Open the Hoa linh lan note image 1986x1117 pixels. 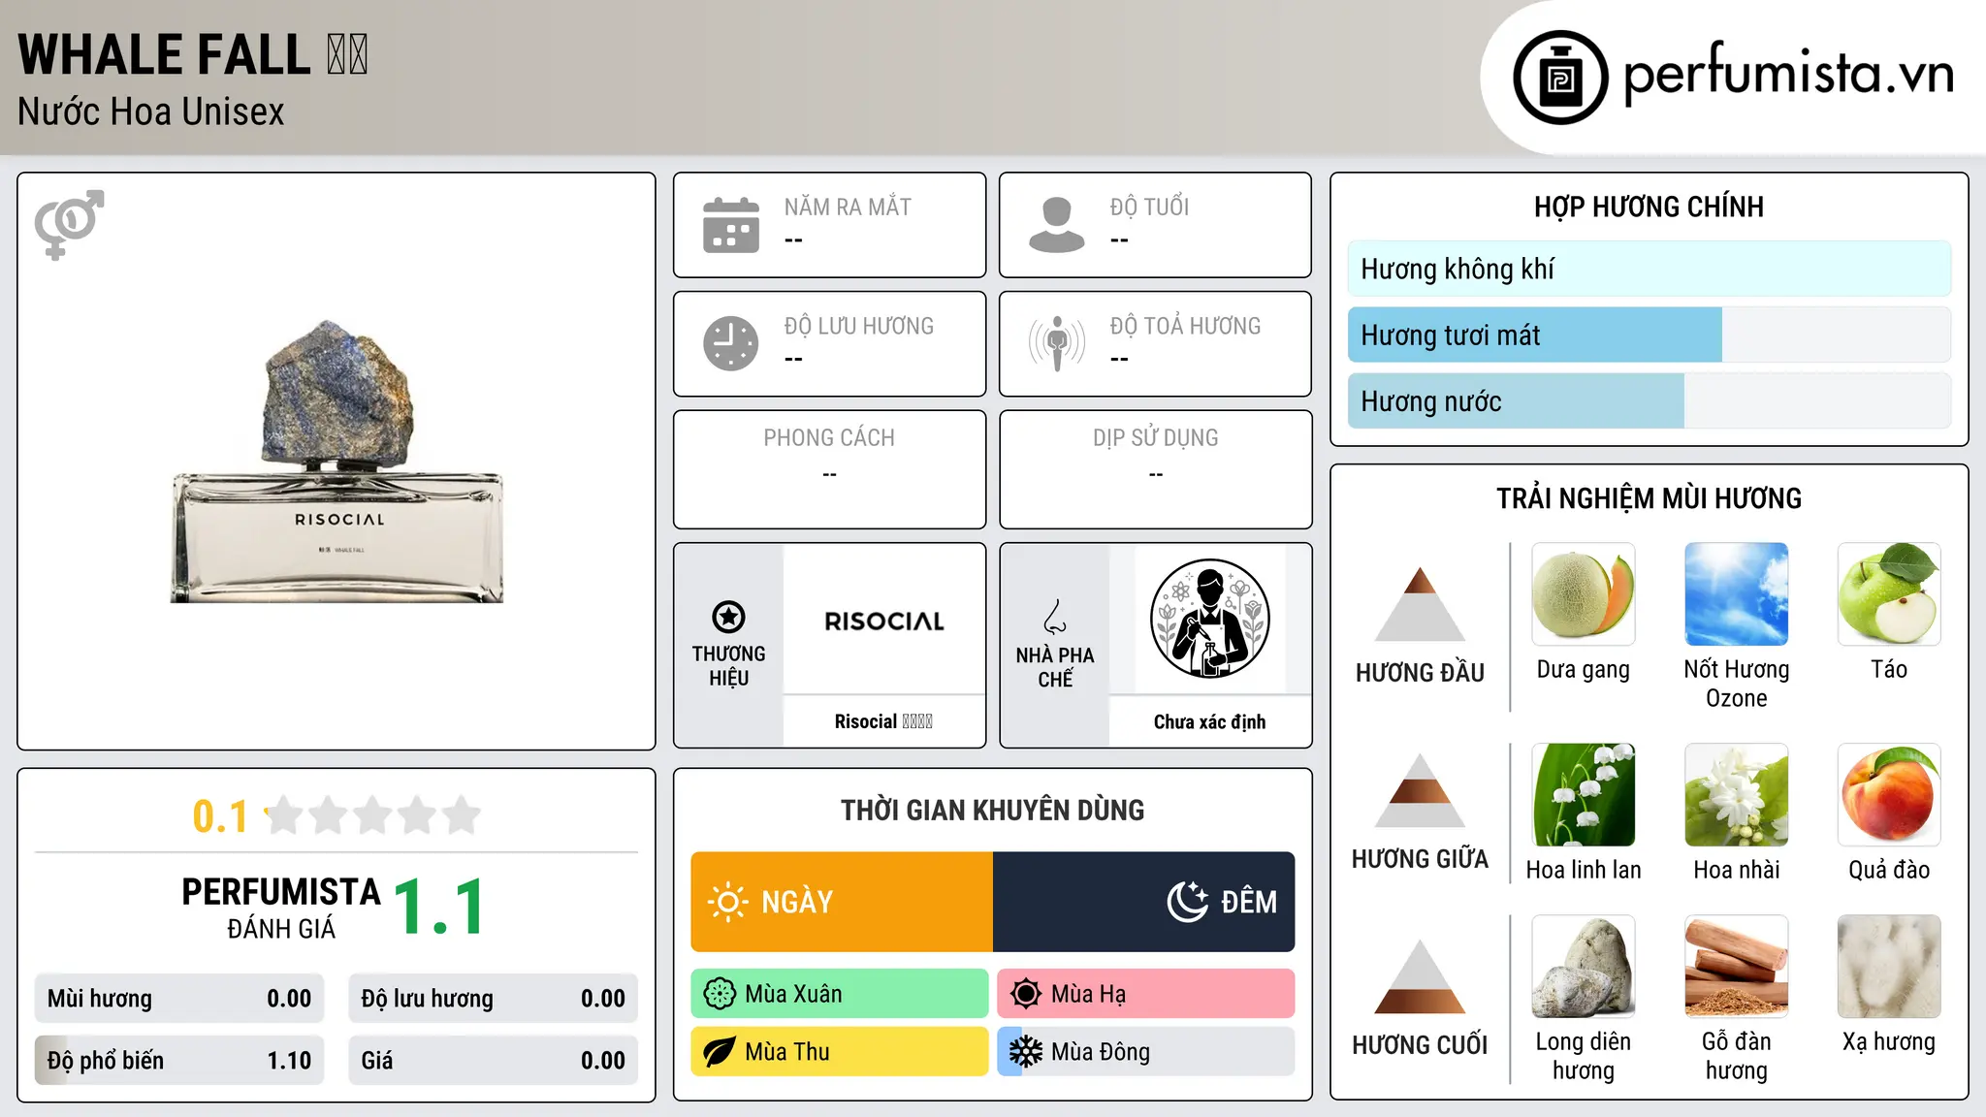(x=1584, y=795)
